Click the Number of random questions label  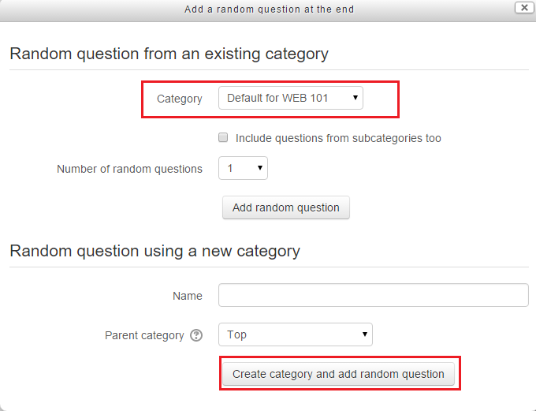point(129,169)
